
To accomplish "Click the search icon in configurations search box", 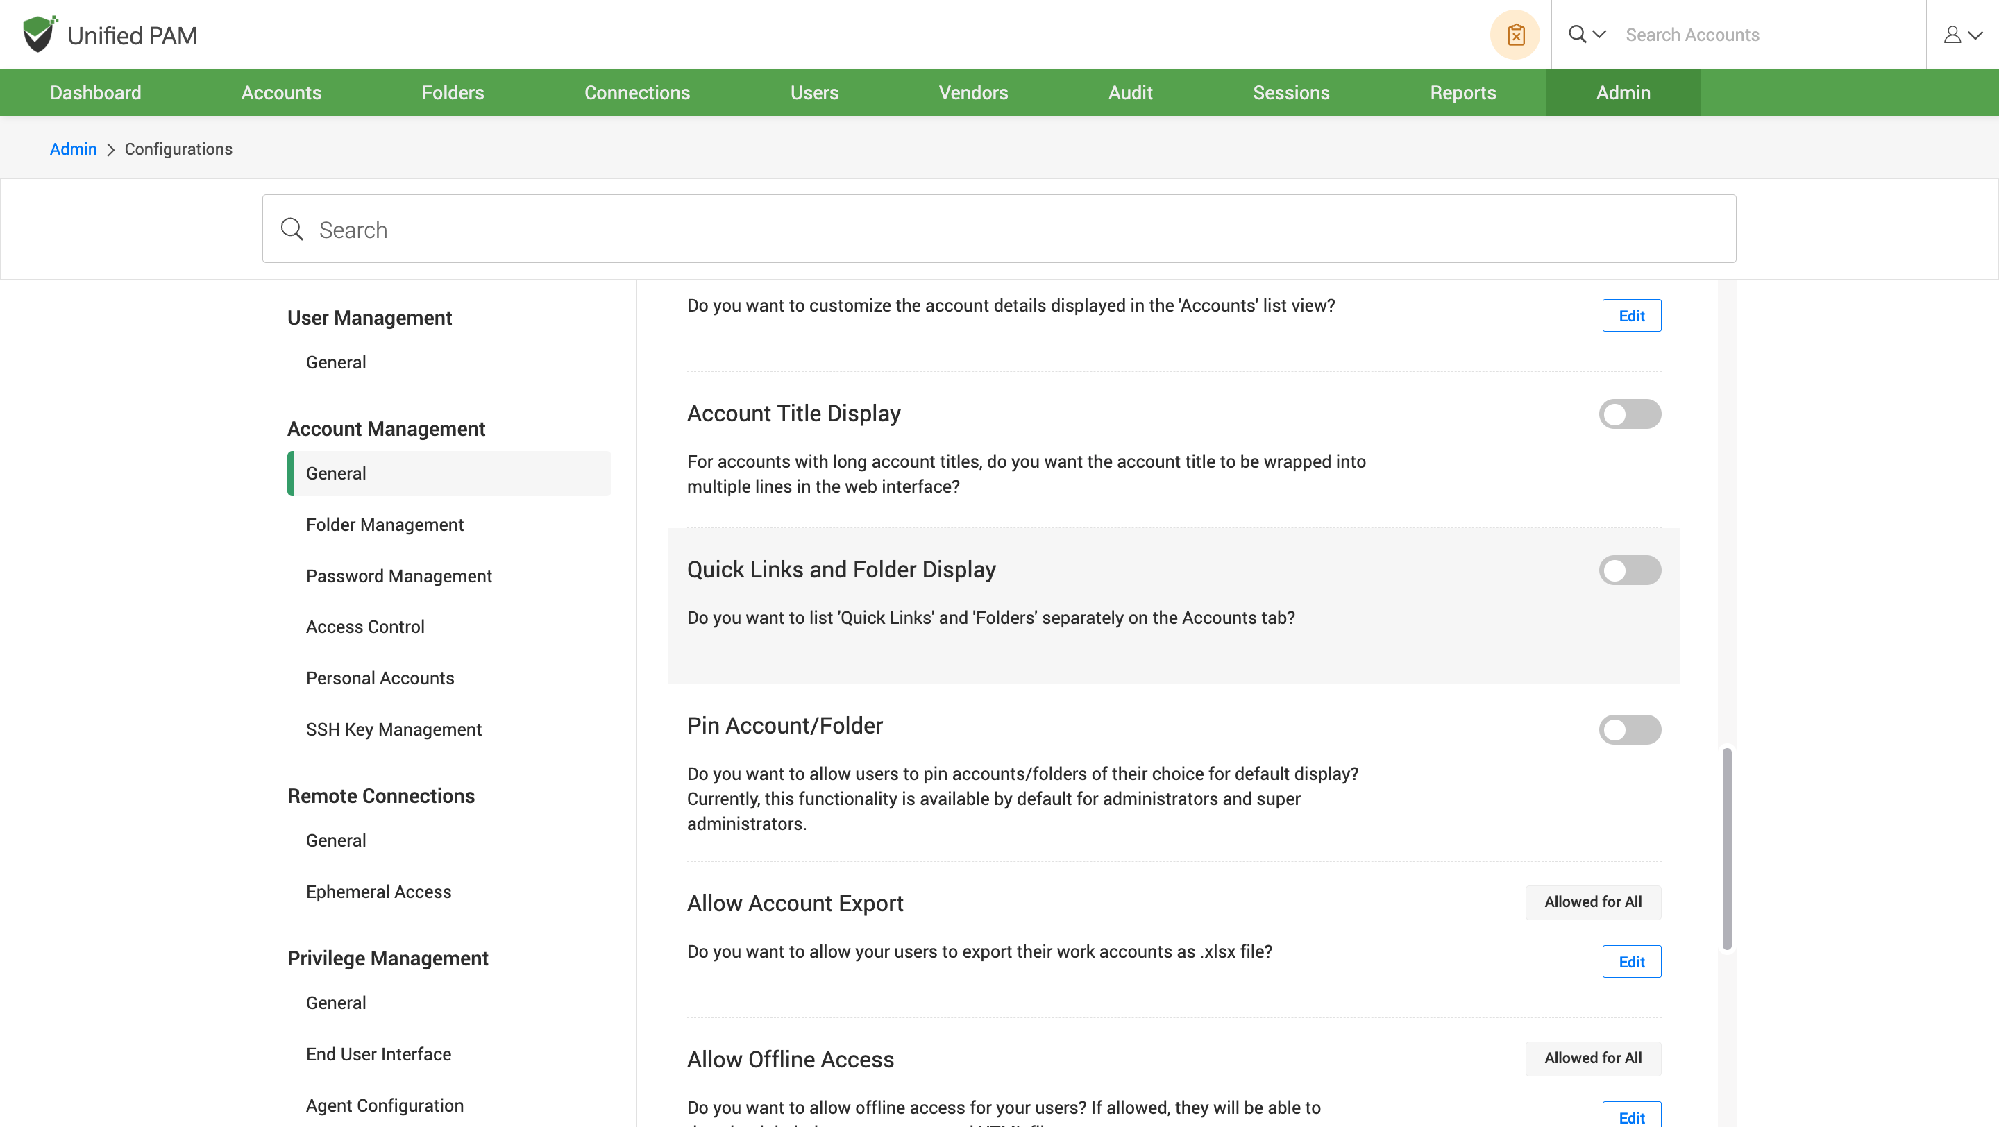I will pos(292,229).
